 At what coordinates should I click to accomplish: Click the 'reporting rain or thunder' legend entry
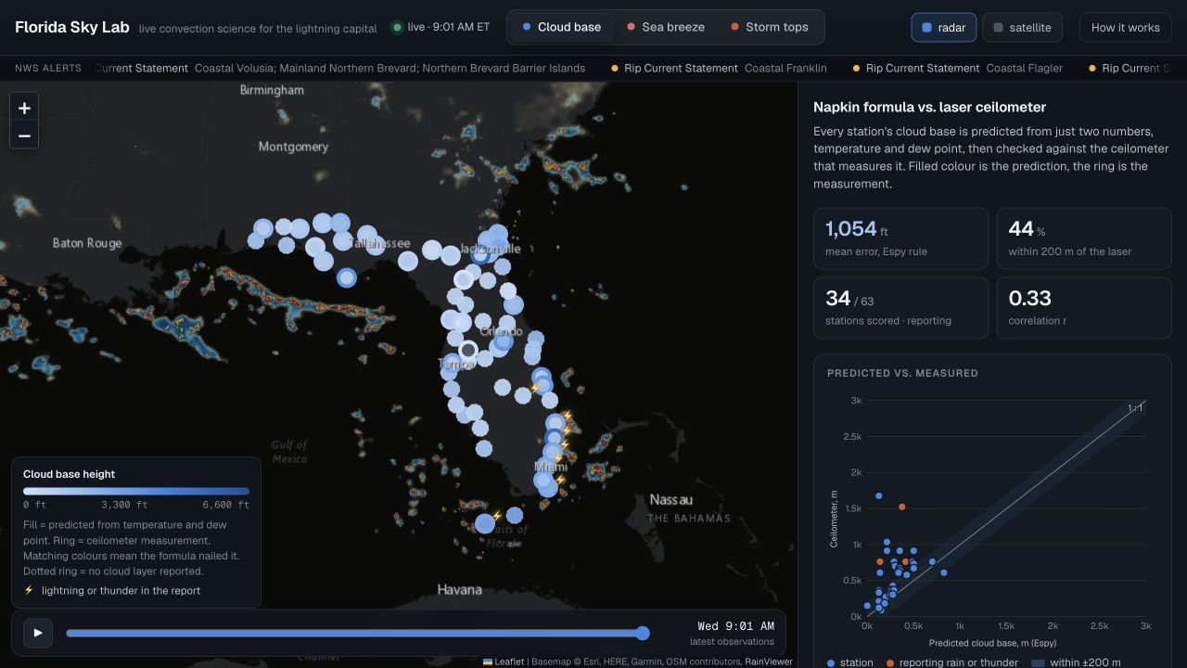[x=951, y=662]
